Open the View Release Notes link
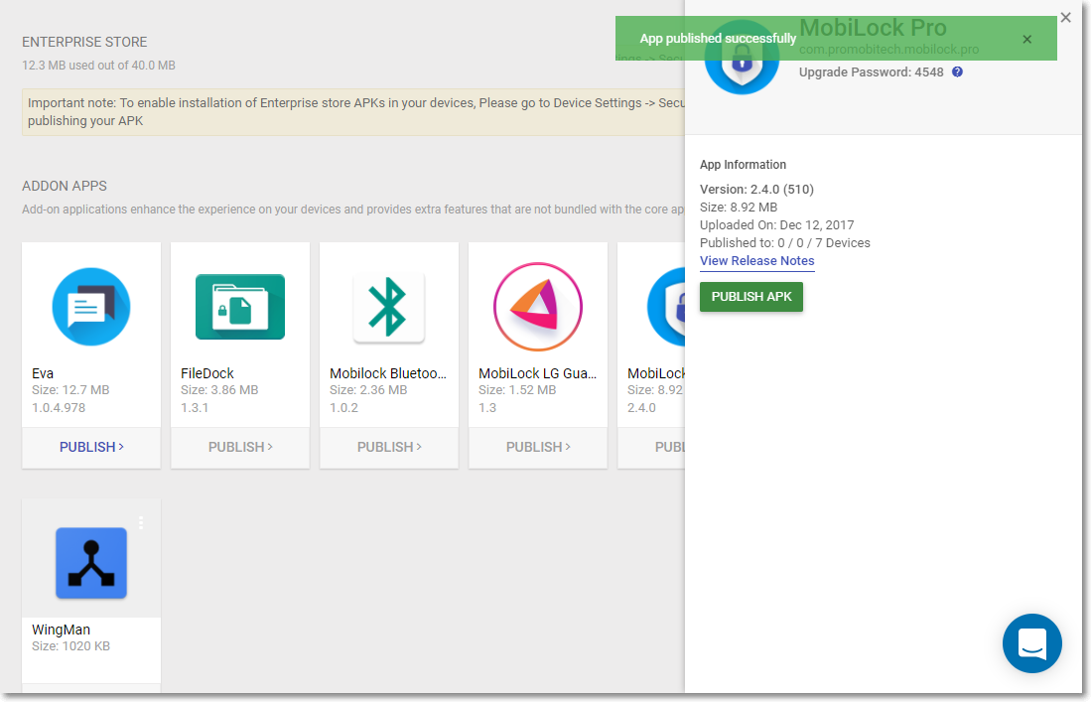1091x702 pixels. point(757,261)
